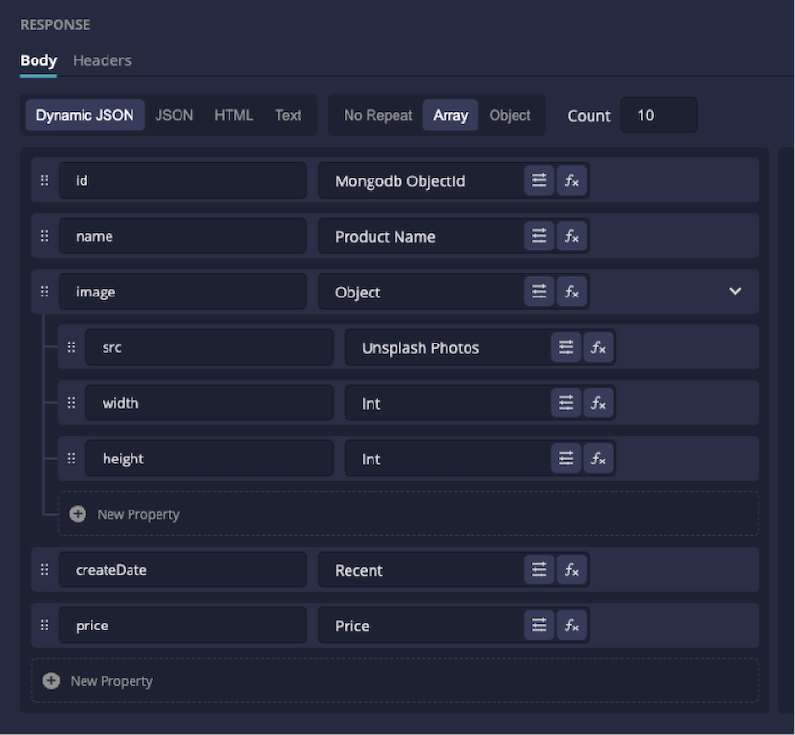The image size is (795, 735).
Task: Click the fx function icon for width
Action: [x=598, y=403]
